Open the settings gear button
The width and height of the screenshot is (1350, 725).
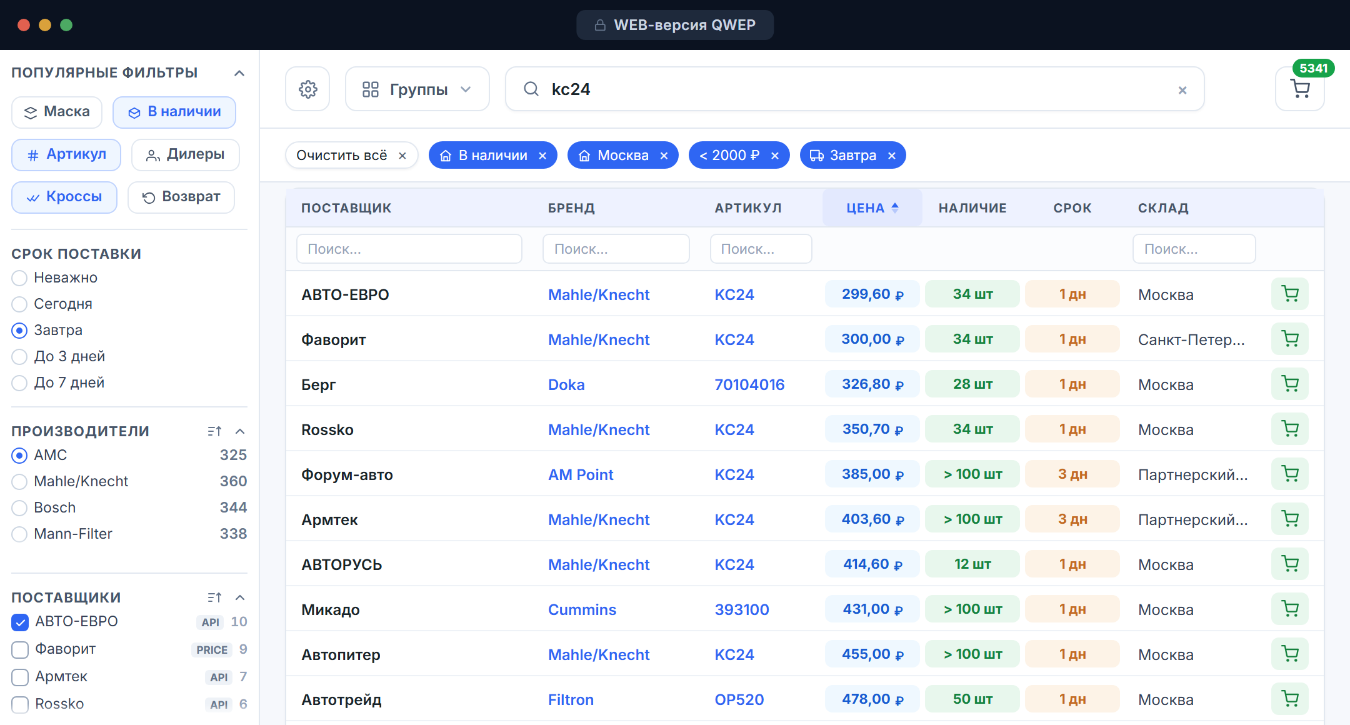pyautogui.click(x=307, y=89)
